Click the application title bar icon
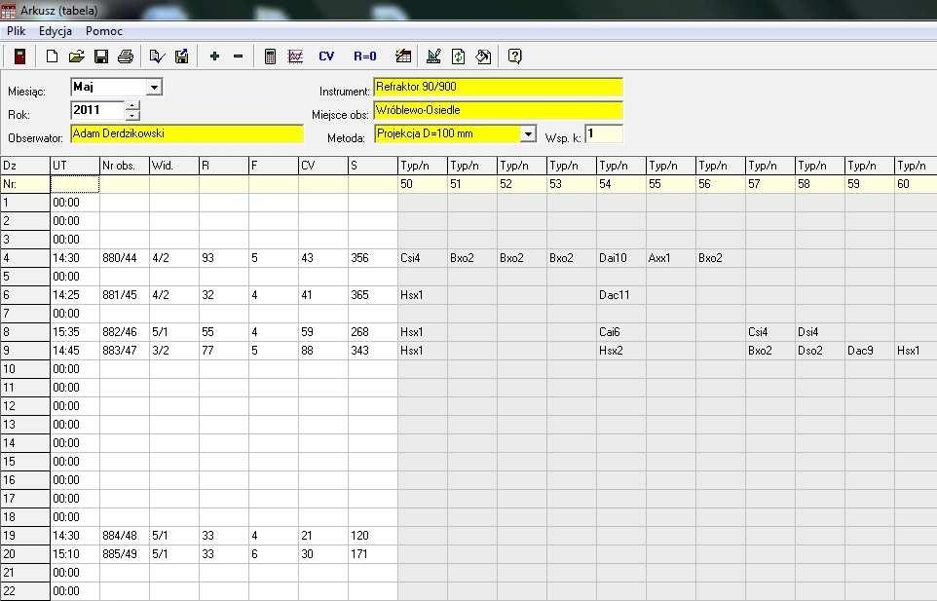 pyautogui.click(x=9, y=10)
